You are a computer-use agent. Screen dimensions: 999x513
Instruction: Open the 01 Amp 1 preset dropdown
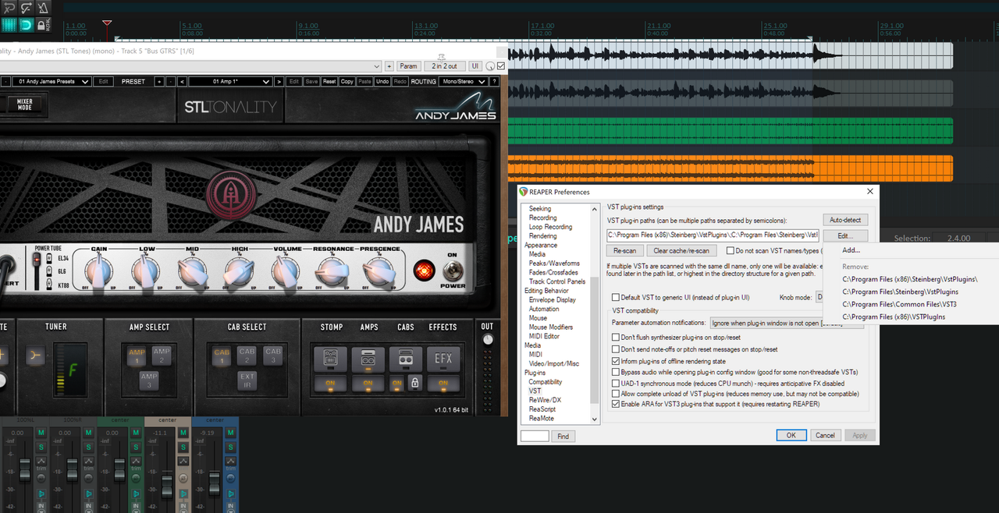pyautogui.click(x=230, y=81)
